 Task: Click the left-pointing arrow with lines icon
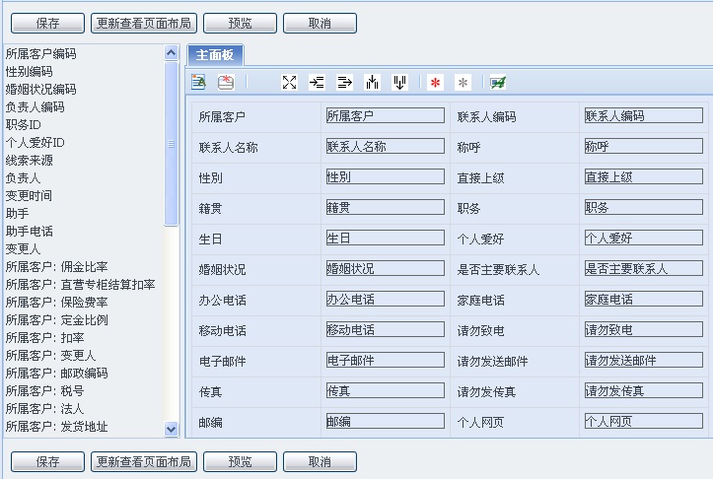(317, 83)
